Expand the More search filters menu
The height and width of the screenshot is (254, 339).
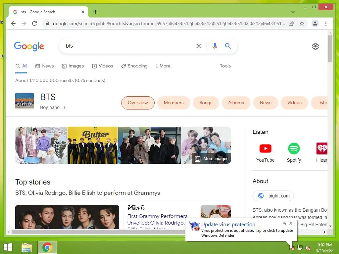pyautogui.click(x=163, y=66)
